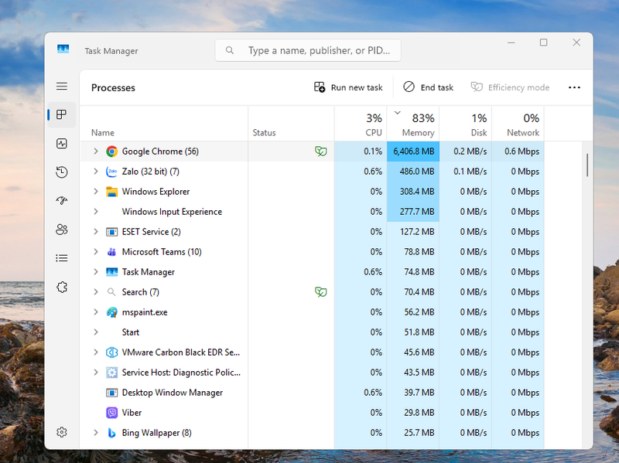
Task: Click the Viber process icon
Action: click(x=111, y=413)
